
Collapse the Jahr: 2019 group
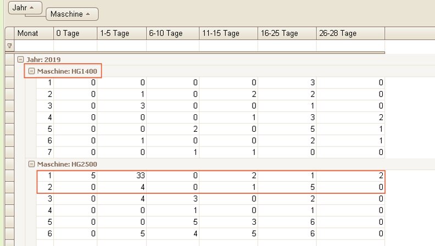pos(20,60)
